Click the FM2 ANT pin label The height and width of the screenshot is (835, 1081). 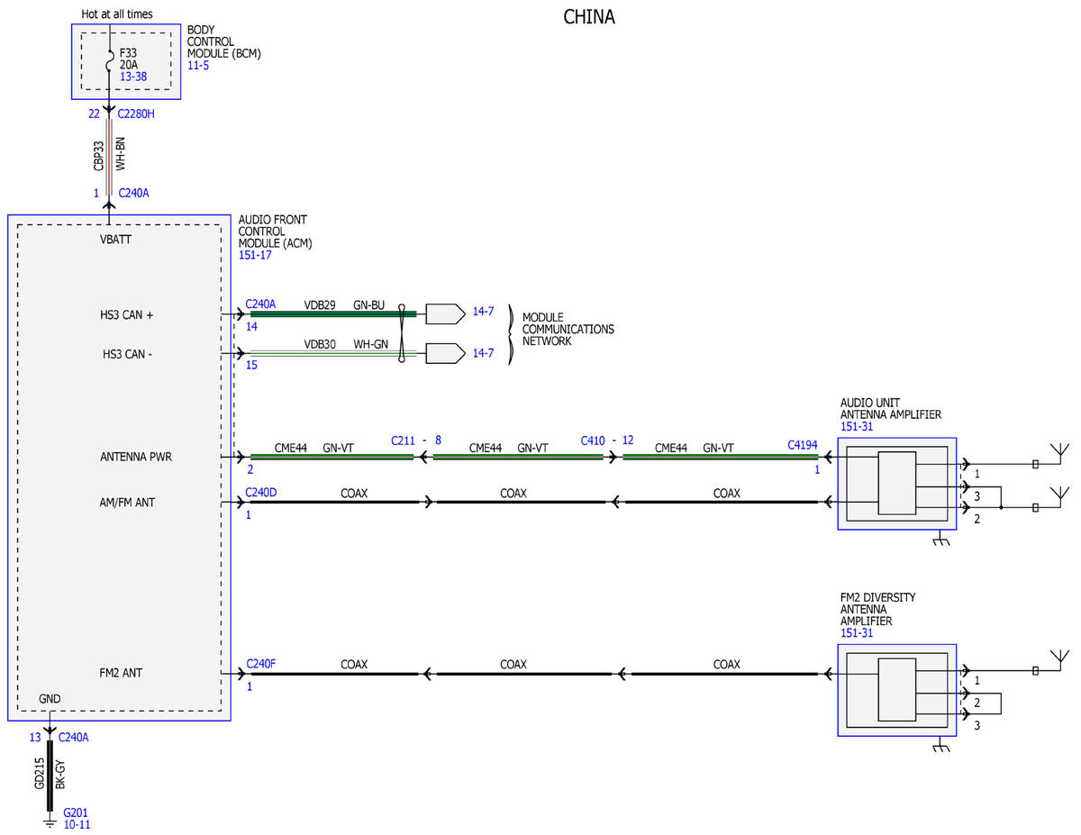click(x=121, y=673)
